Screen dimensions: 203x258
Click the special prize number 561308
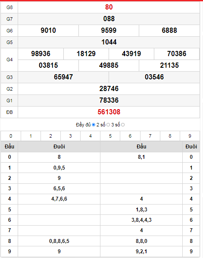click(x=109, y=112)
